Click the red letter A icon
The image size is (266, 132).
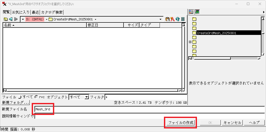point(172,19)
